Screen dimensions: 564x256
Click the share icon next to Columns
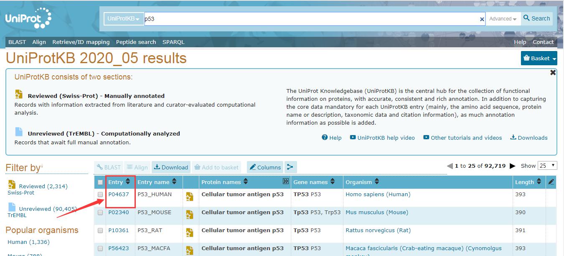pos(290,167)
